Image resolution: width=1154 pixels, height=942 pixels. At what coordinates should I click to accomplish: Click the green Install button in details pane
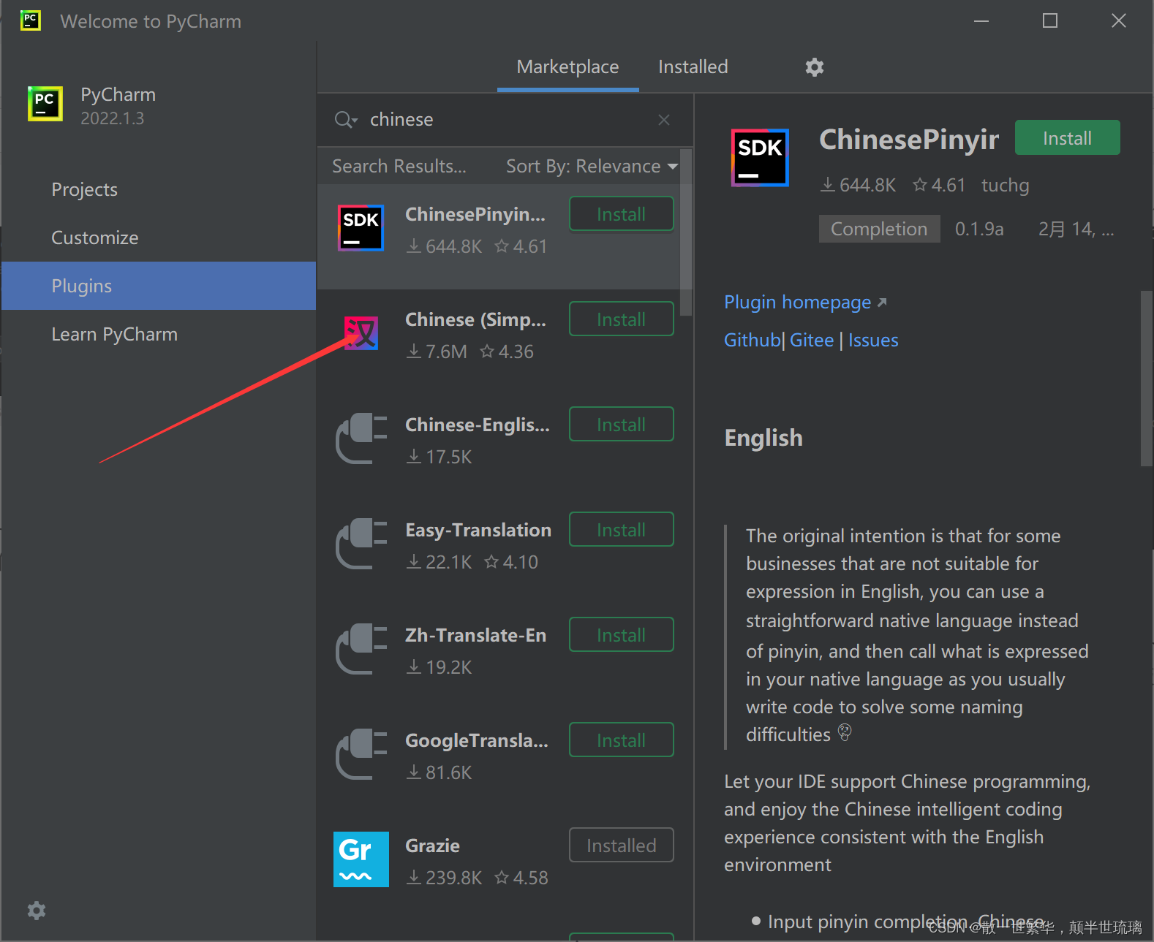coord(1067,138)
